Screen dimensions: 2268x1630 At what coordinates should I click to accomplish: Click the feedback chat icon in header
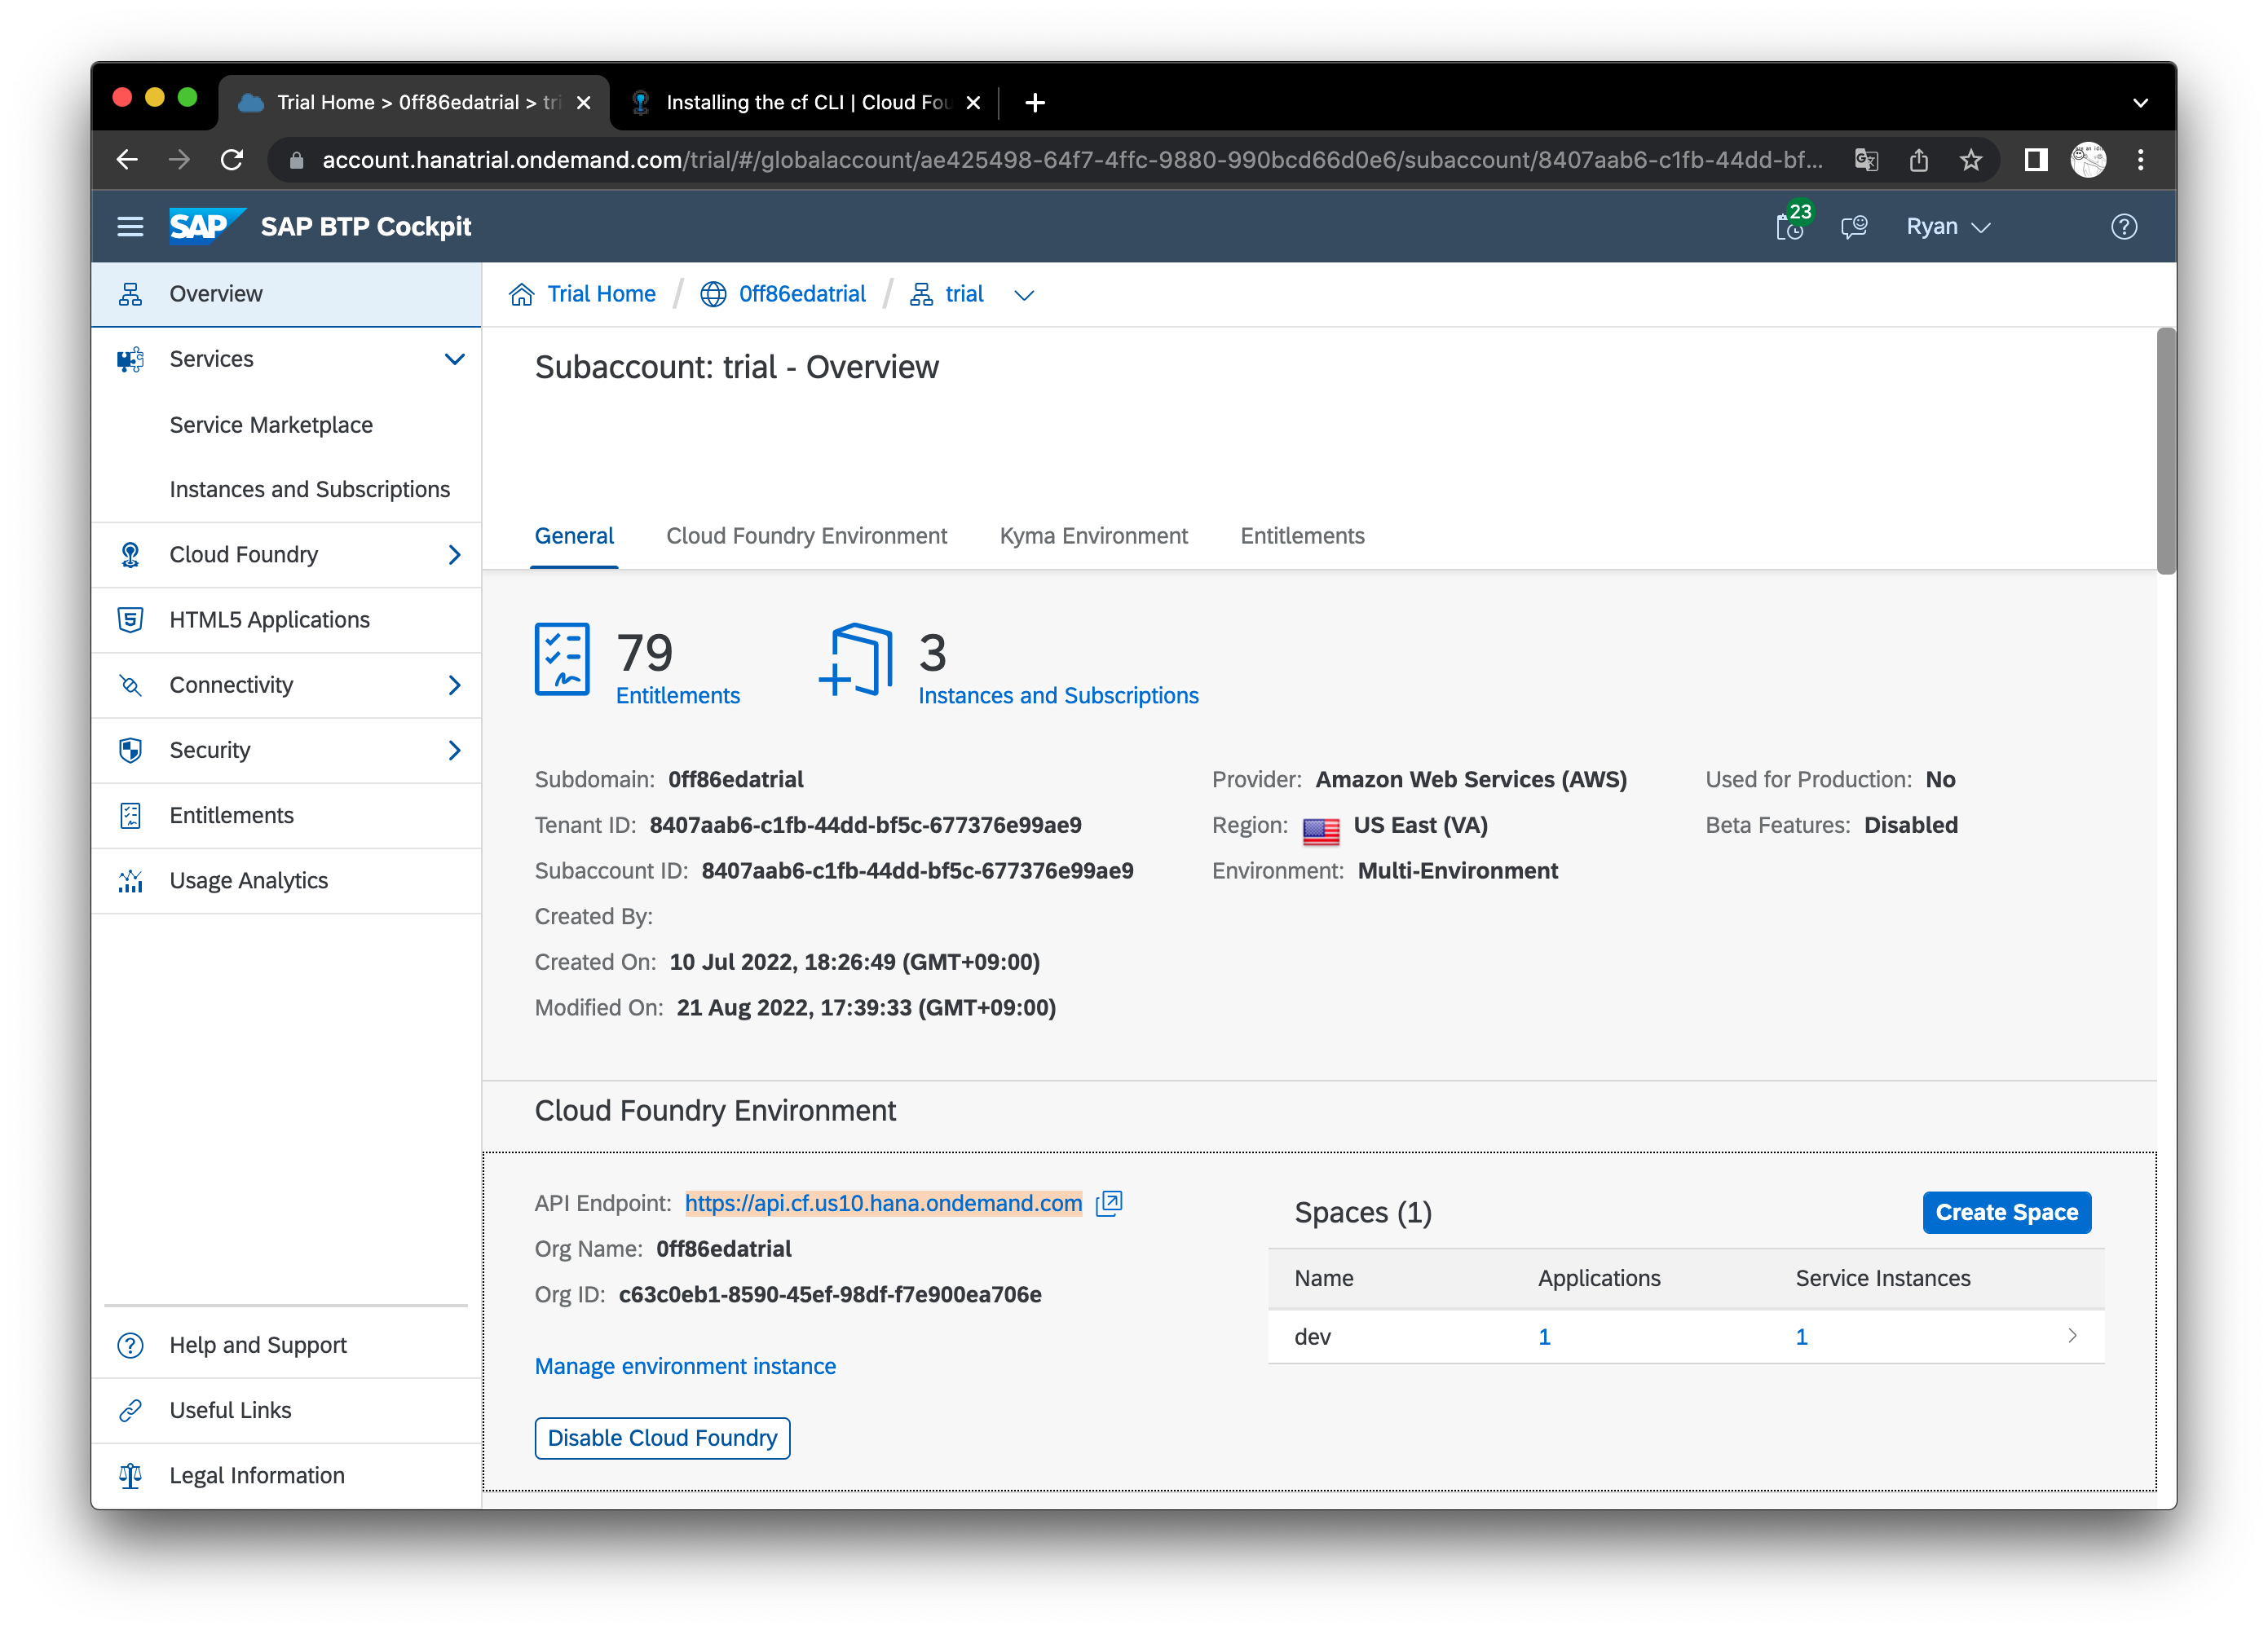(x=1854, y=227)
